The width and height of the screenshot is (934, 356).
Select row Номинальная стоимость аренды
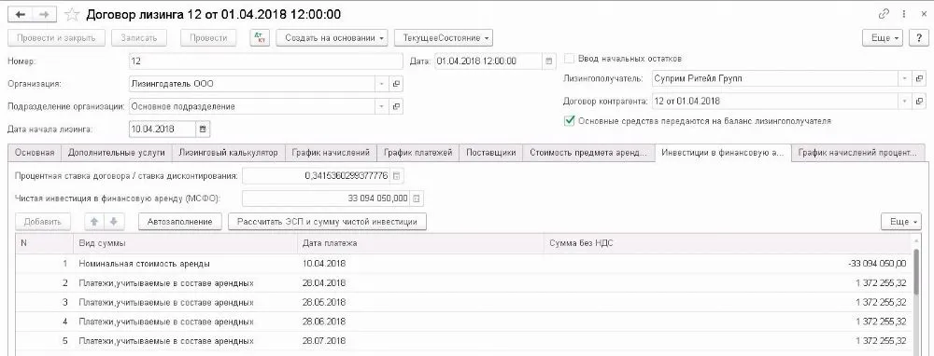[x=463, y=264]
